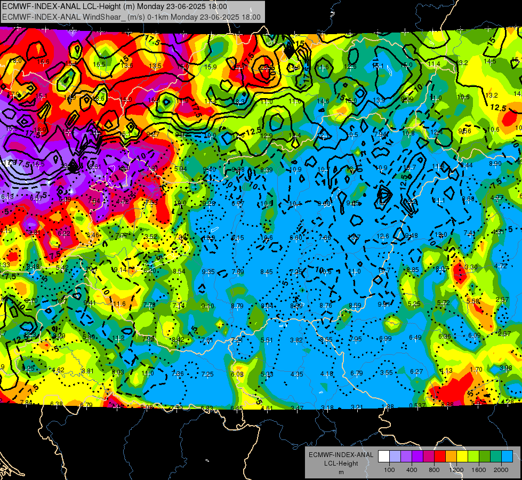Viewport: 522px width, 480px height.
Task: Click the grid value 6.60
Action: (x=296, y=237)
